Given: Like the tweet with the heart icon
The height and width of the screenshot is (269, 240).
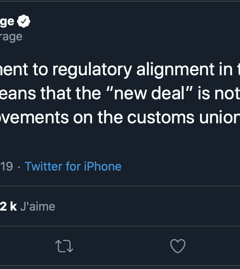Looking at the screenshot, I should [178, 246].
